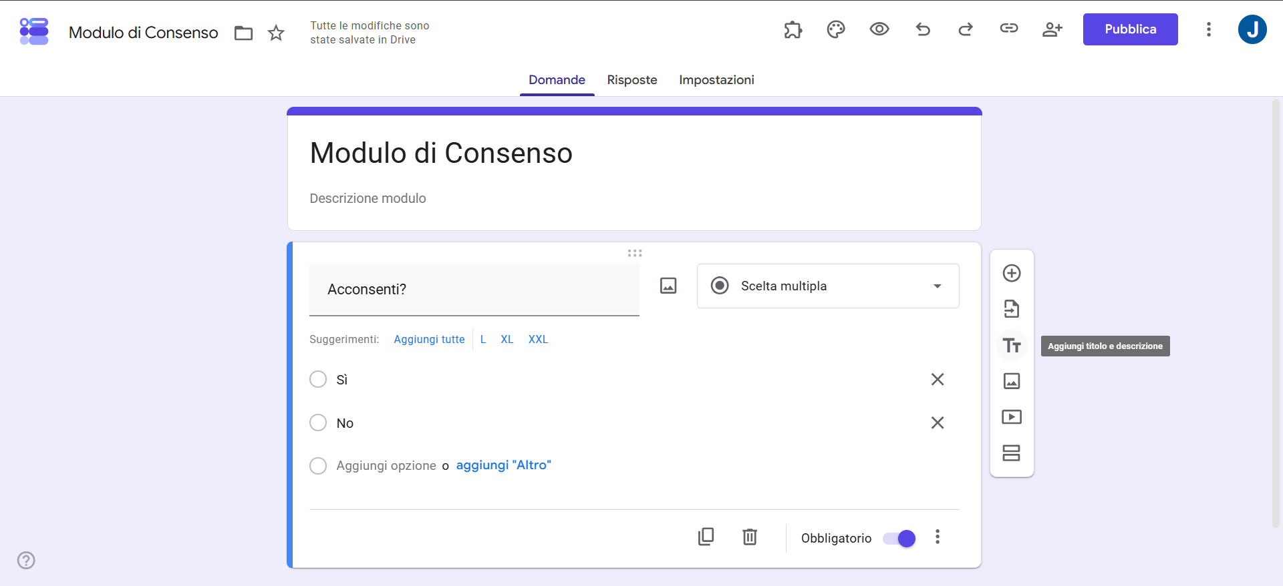Rename document title in header
Image resolution: width=1283 pixels, height=586 pixels.
click(143, 33)
